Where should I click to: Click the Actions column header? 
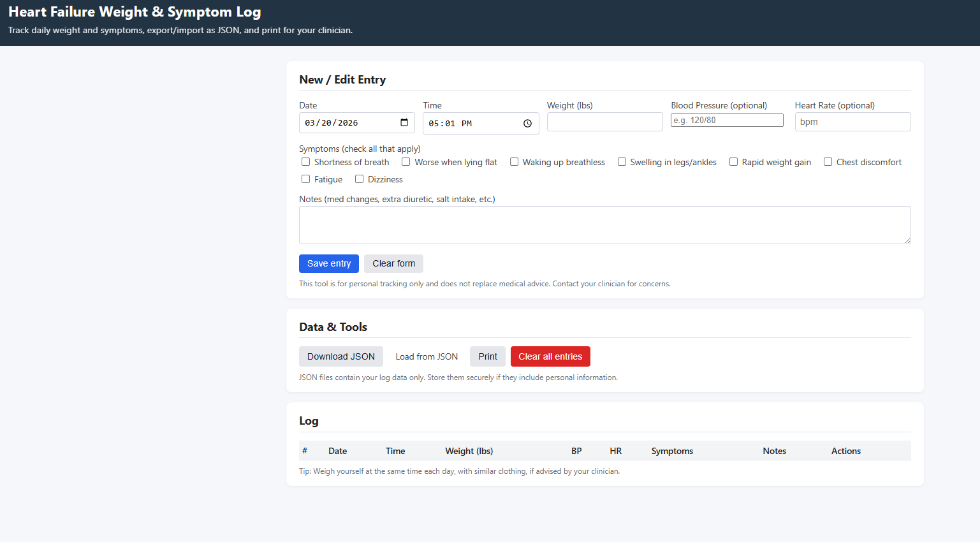846,451
